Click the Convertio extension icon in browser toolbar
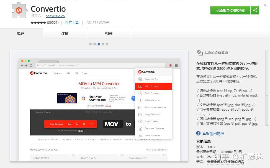The height and width of the screenshot is (168, 270). pos(171,65)
